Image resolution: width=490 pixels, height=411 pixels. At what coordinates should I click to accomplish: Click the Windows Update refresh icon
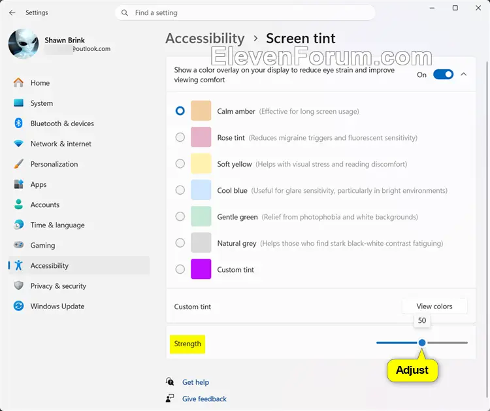[18, 306]
